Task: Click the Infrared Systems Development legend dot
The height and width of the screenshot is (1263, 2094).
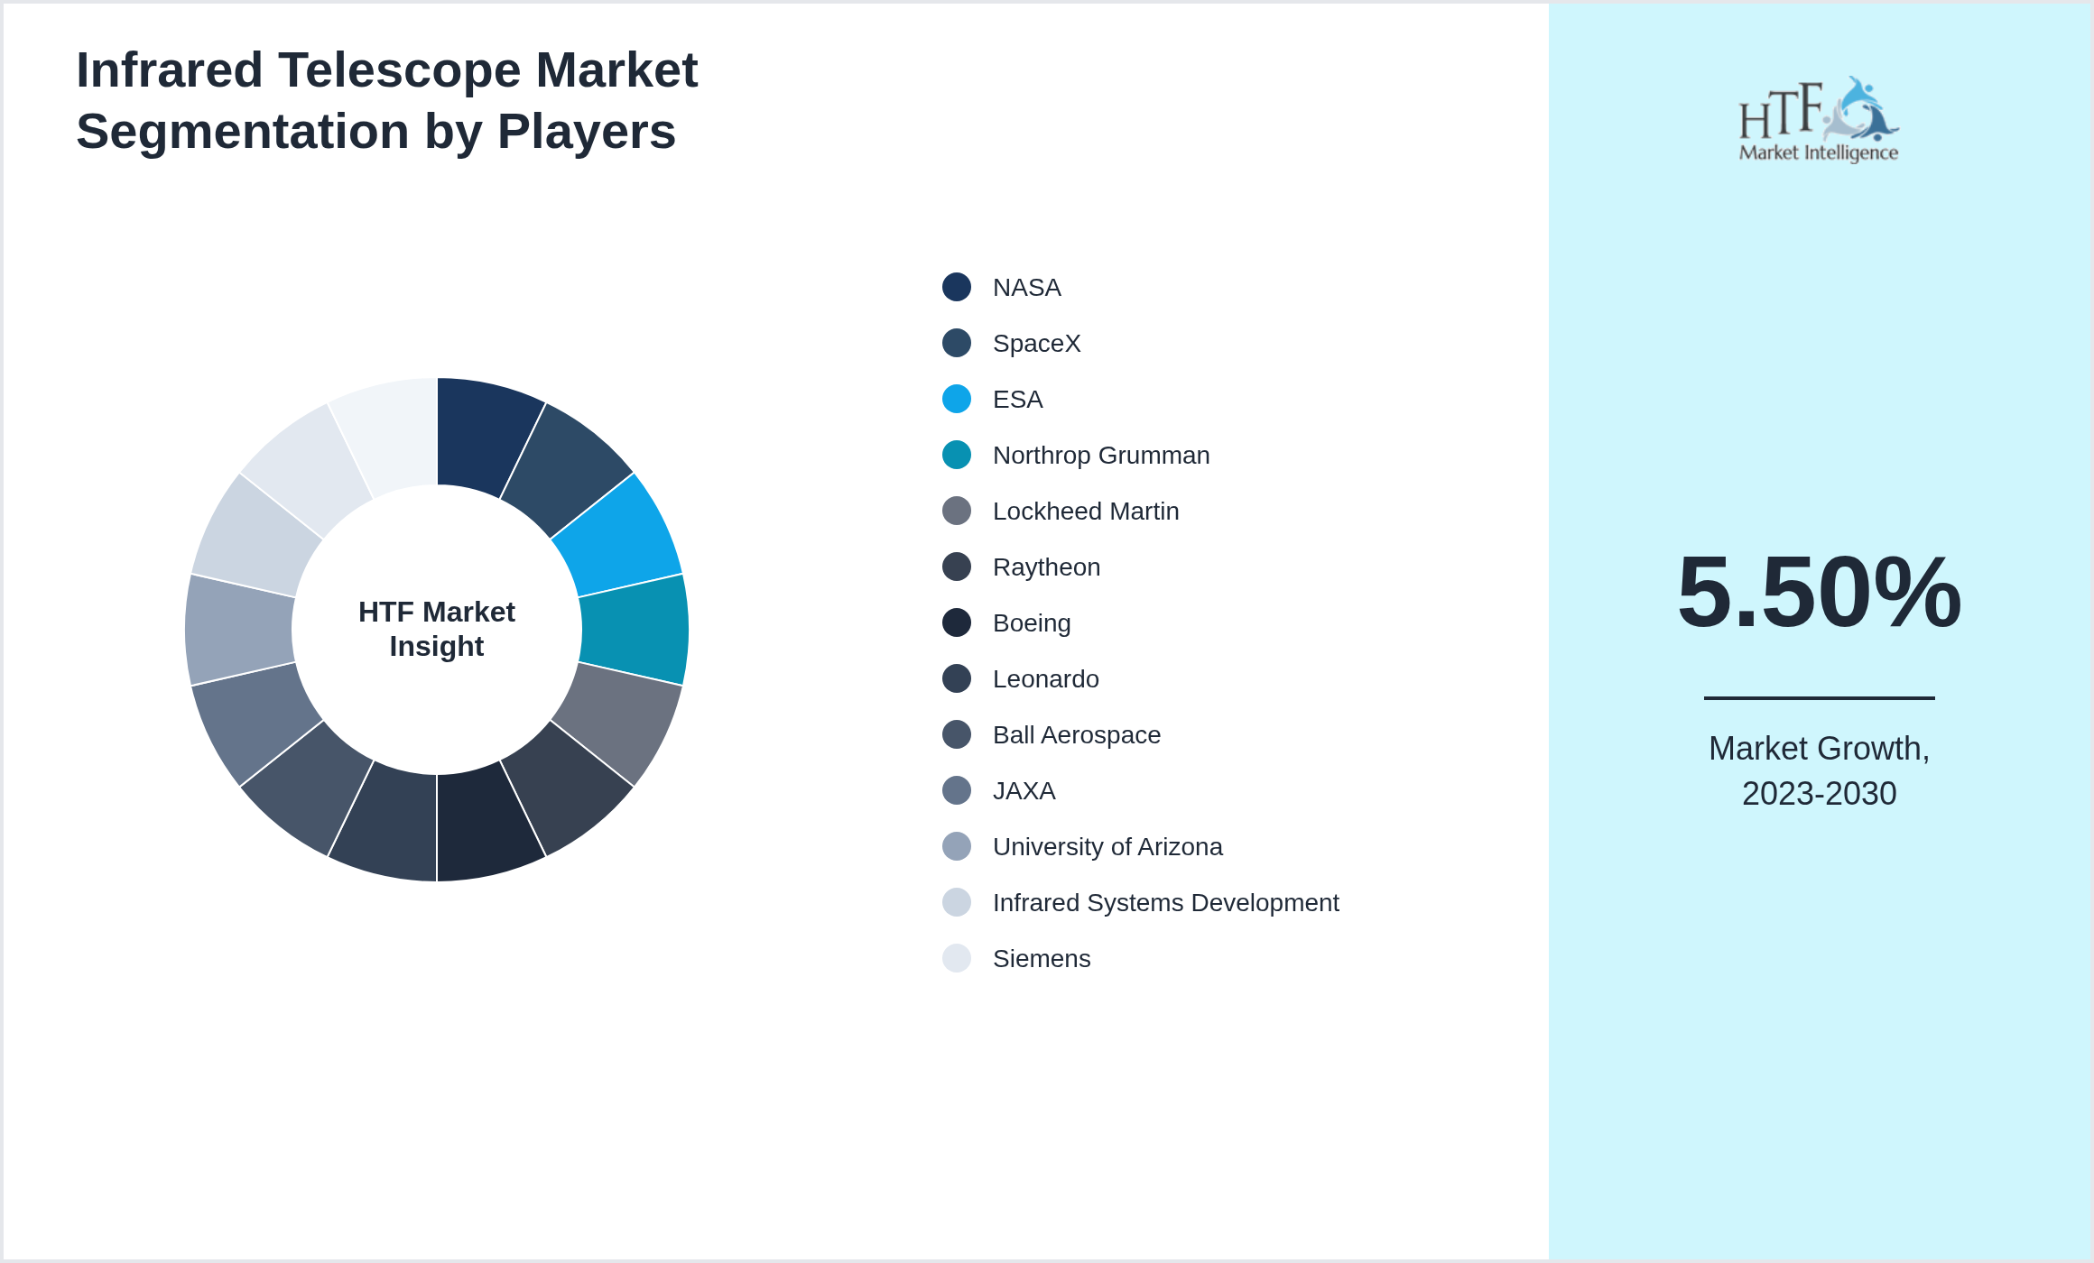Action: pos(957,902)
